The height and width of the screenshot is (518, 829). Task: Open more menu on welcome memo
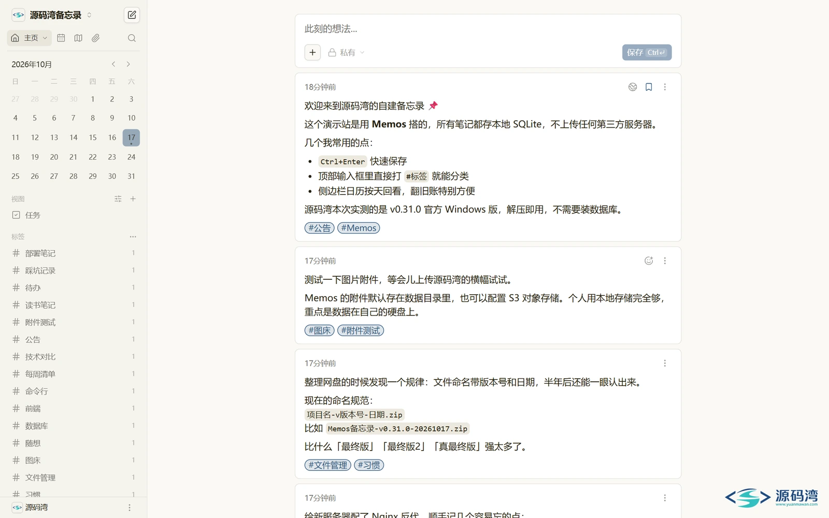(665, 87)
